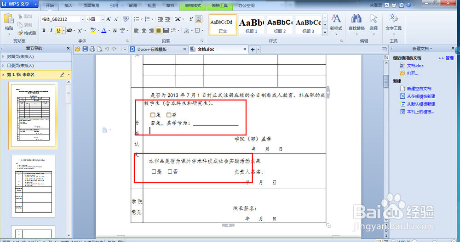
Task: Click the 新建空白文档 link
Action: [x=419, y=89]
